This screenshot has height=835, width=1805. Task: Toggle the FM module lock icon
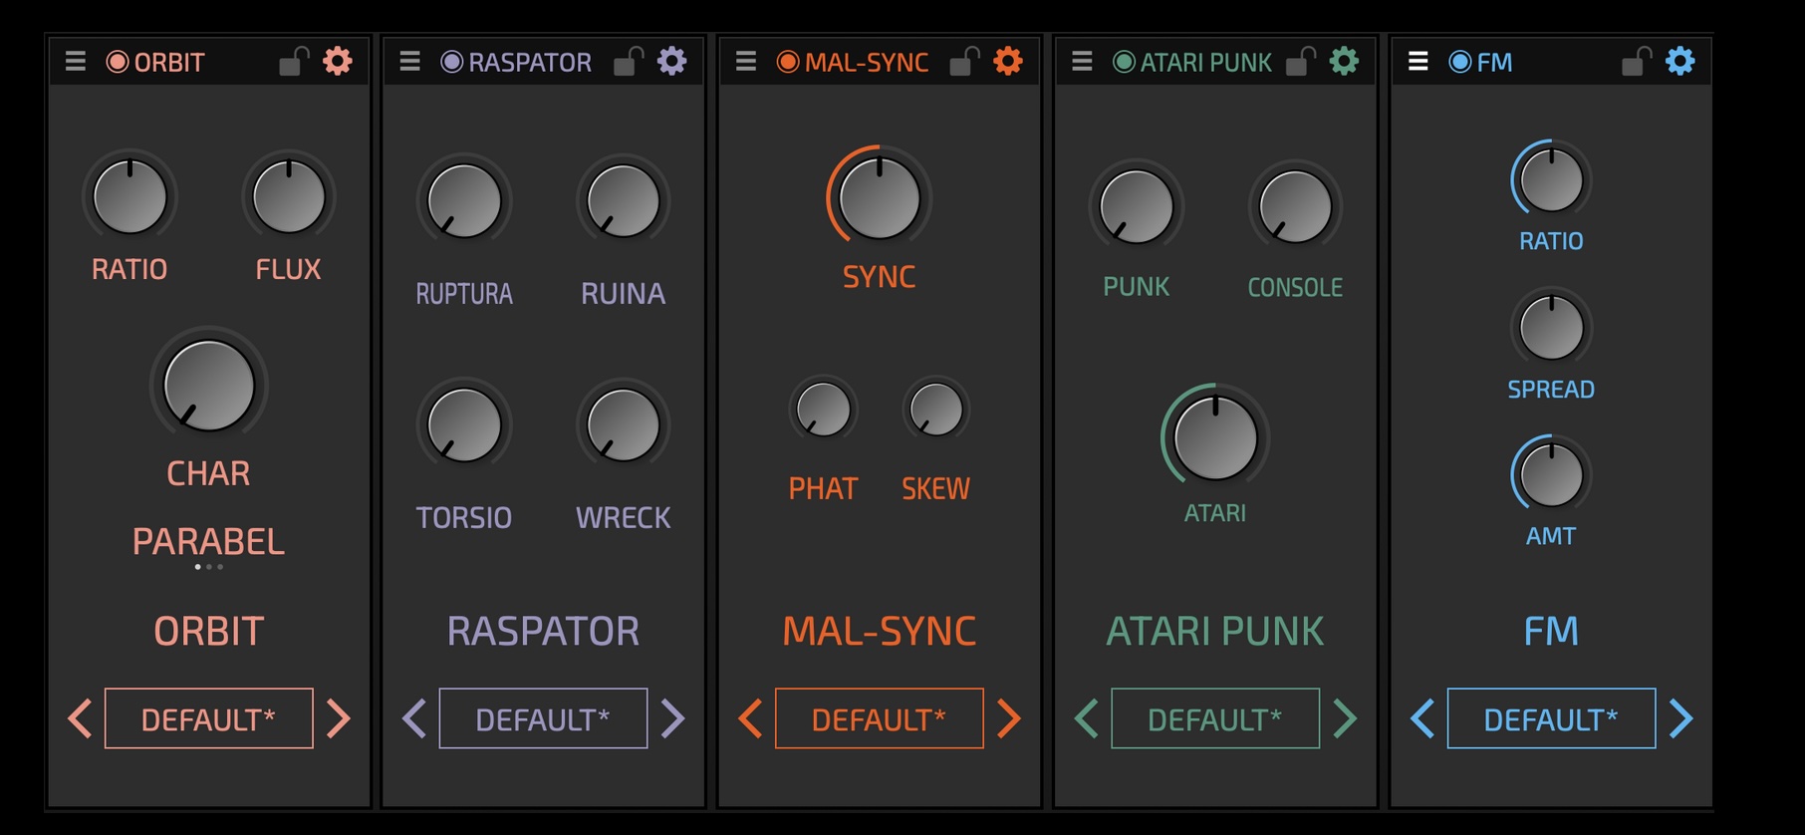tap(1637, 62)
